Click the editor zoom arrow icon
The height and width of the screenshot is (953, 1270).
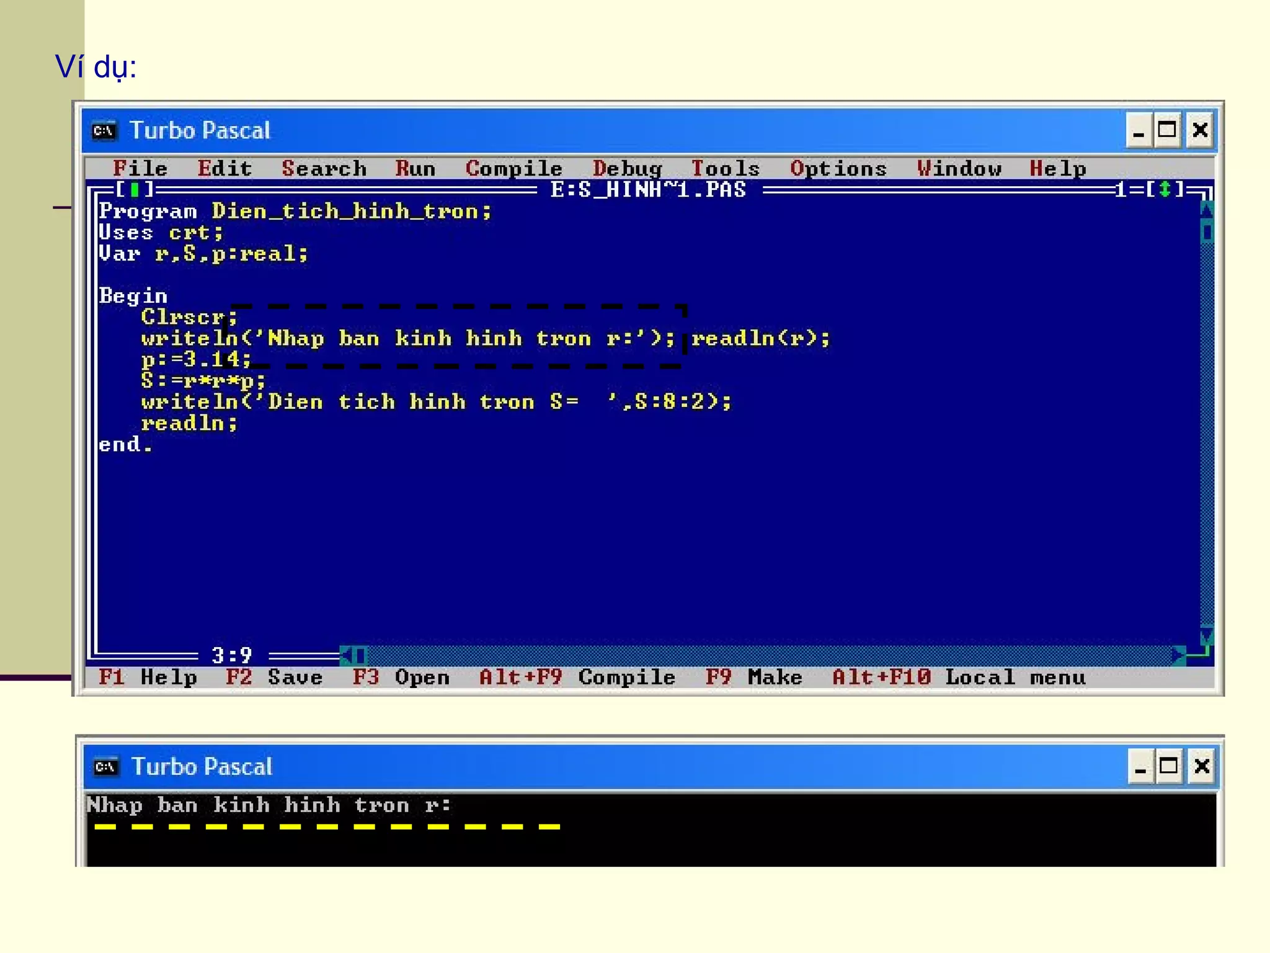1165,189
